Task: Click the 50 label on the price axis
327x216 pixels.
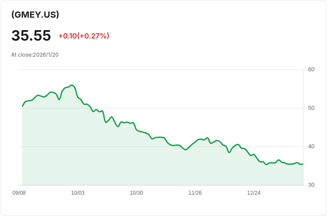Action: coord(311,108)
